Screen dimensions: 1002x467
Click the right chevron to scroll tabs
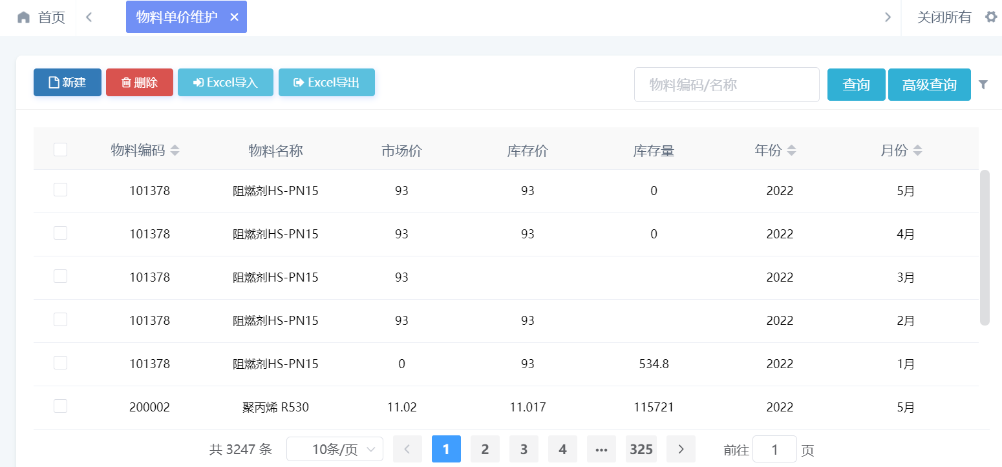(x=887, y=17)
